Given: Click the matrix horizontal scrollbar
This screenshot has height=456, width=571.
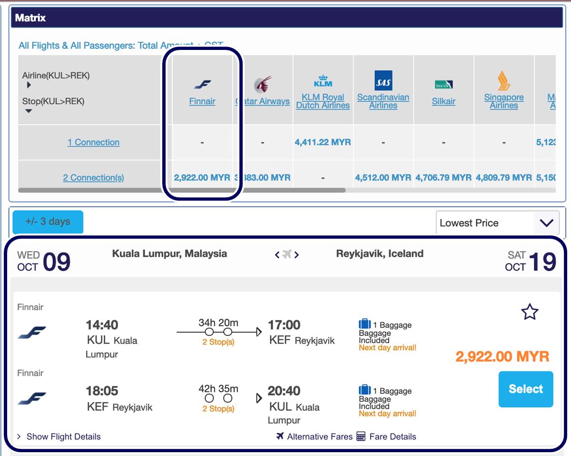Looking at the screenshot, I should (x=182, y=190).
